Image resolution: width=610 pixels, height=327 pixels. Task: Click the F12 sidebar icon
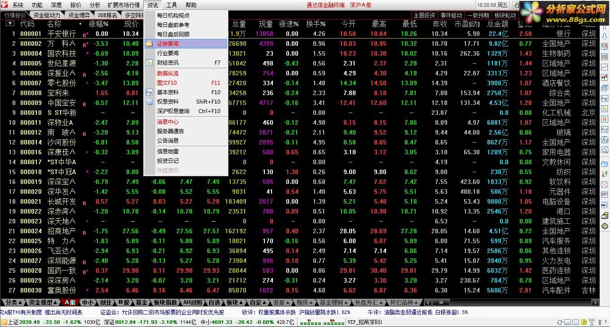coord(605,129)
